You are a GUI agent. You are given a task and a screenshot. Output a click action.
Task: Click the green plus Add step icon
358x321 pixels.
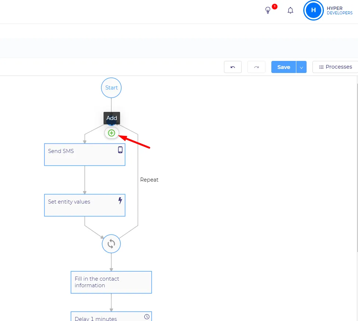[111, 133]
